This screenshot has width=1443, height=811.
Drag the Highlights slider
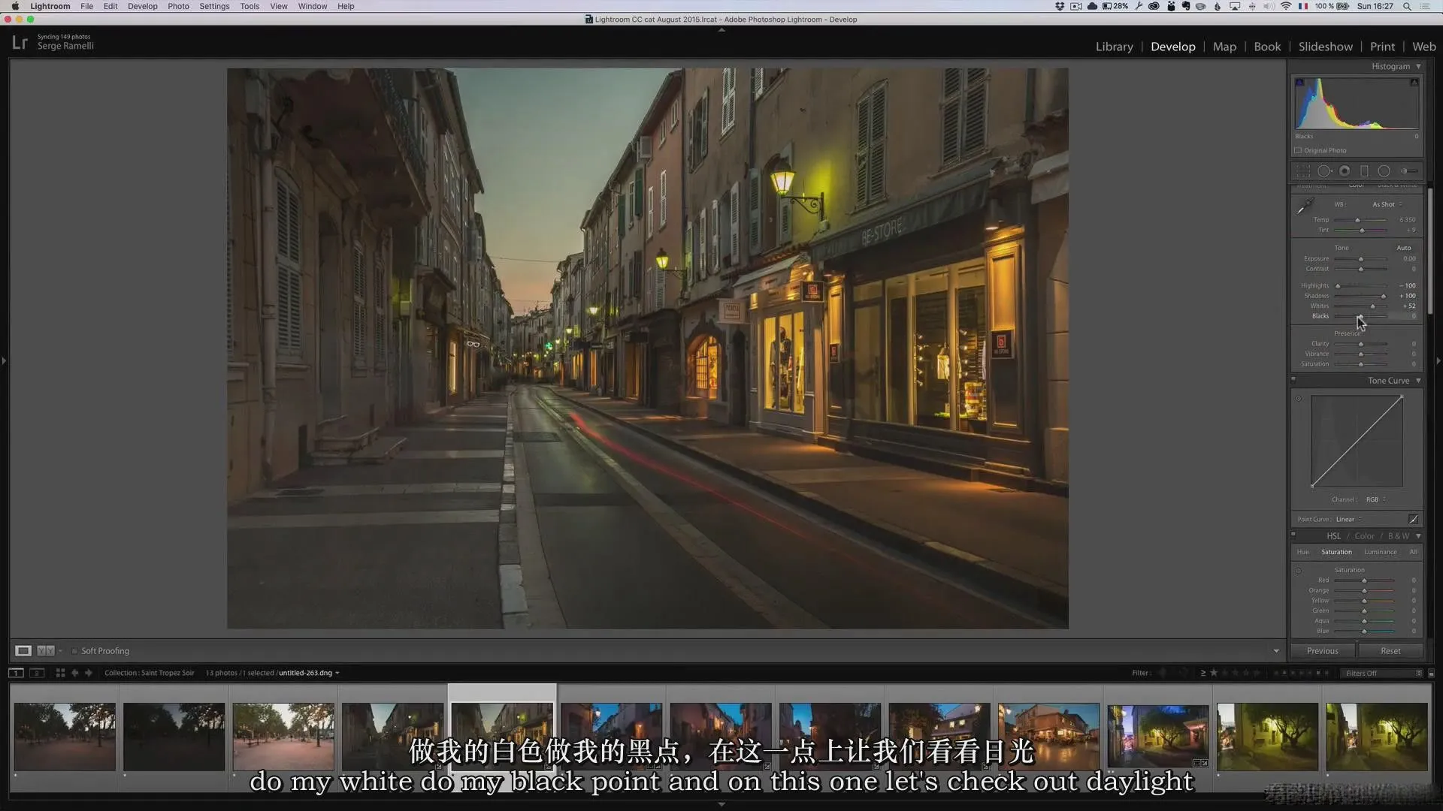(1337, 285)
